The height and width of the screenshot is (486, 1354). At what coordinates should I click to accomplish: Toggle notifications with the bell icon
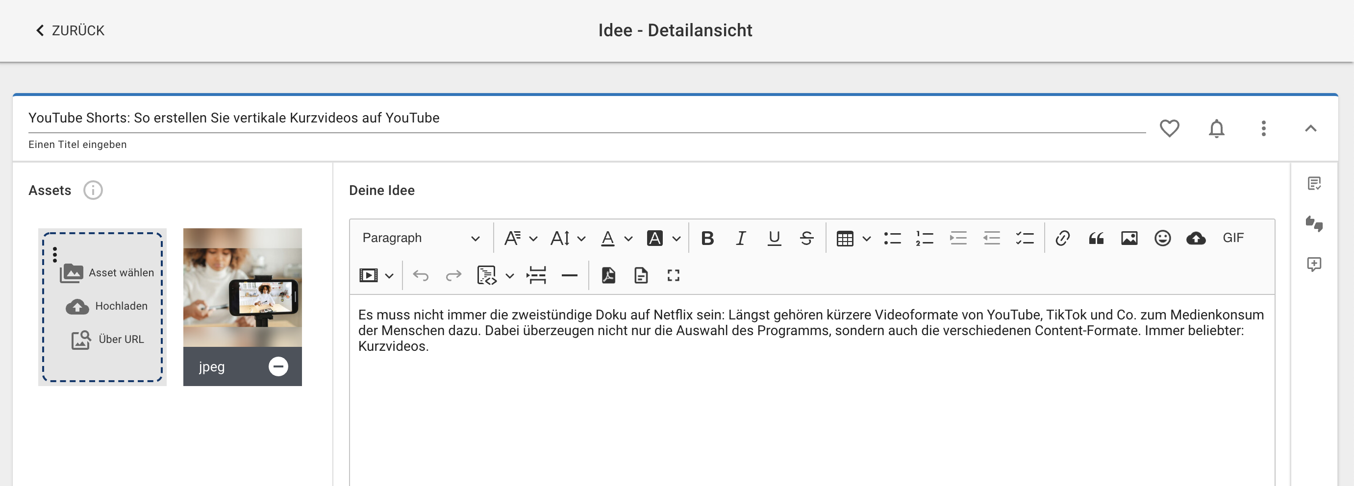1216,128
